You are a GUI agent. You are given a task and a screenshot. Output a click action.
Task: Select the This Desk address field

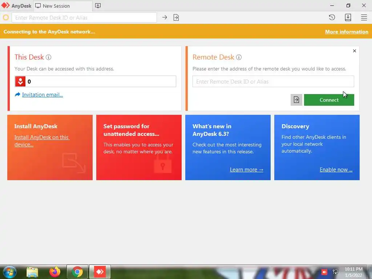click(96, 81)
